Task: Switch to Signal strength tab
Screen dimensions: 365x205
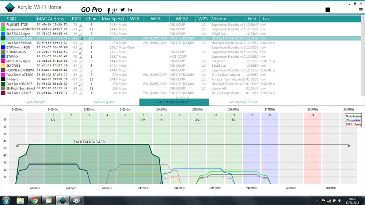Action: 35,102
